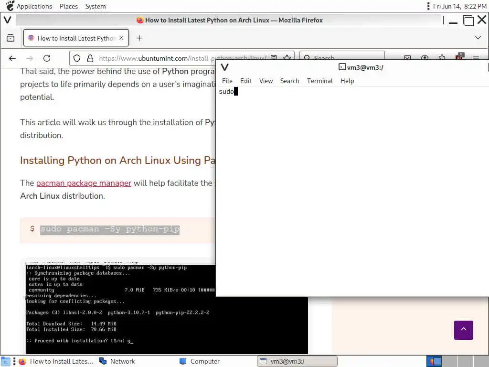Click the purple scroll-to-top button

tap(463, 330)
